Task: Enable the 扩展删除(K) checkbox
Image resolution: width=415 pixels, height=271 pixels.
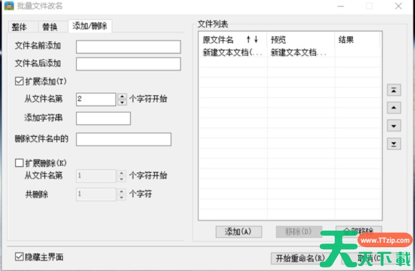Action: [x=19, y=163]
